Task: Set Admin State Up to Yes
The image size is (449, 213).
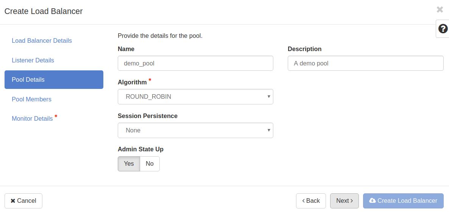Action: click(x=129, y=164)
